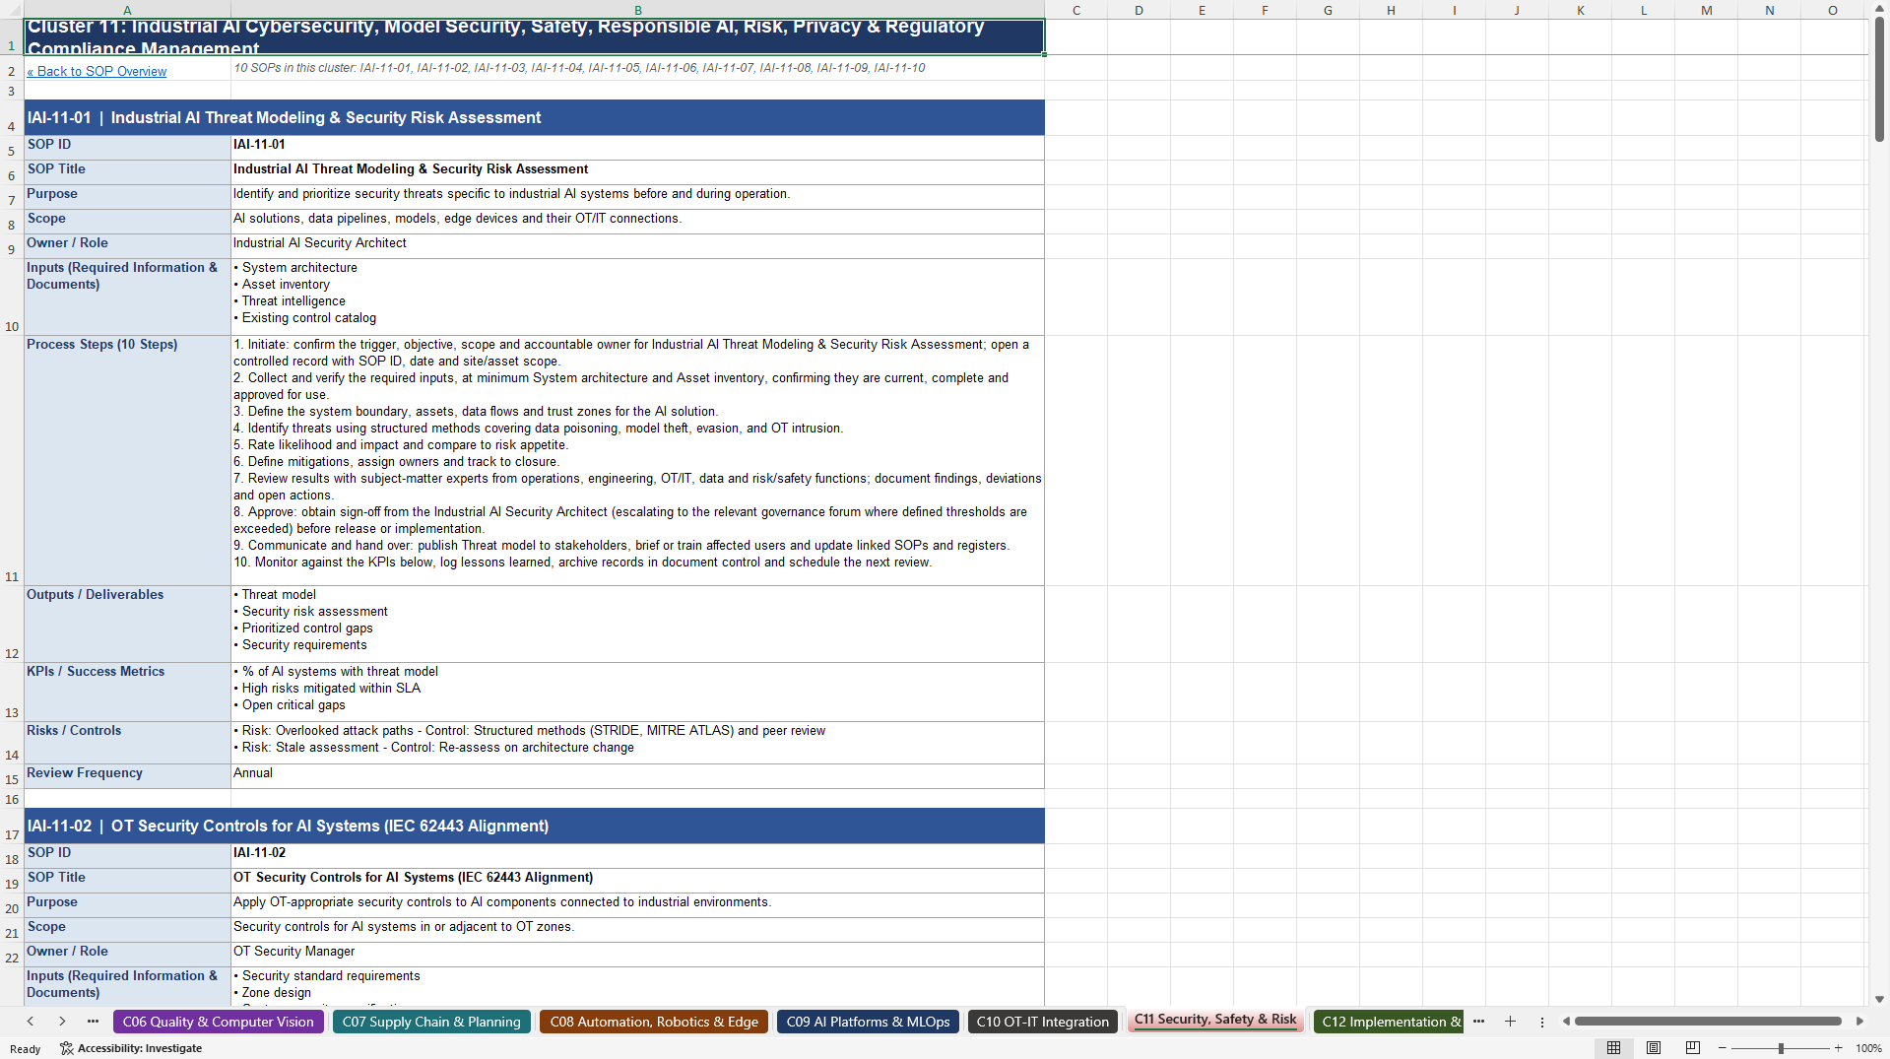Image resolution: width=1890 pixels, height=1059 pixels.
Task: Open C08 Automation, Robotics & Edge sheet
Action: 654,1022
